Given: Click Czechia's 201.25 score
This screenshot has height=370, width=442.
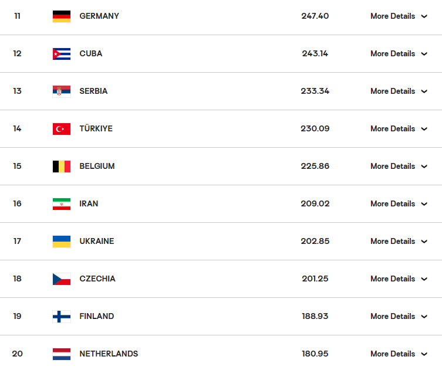Looking at the screenshot, I should (x=315, y=279).
